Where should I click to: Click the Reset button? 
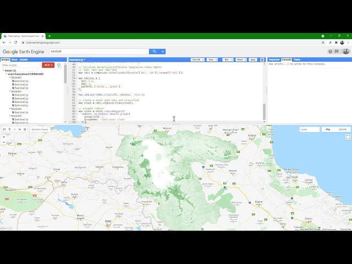click(240, 60)
